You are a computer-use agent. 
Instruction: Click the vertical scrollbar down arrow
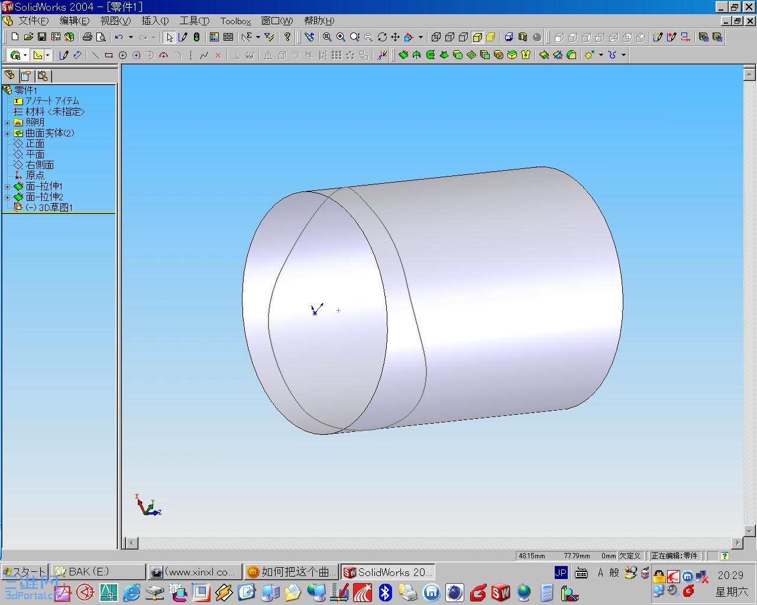(749, 531)
